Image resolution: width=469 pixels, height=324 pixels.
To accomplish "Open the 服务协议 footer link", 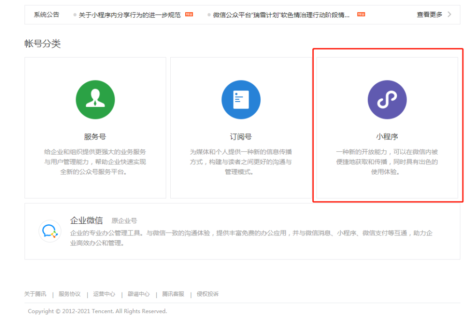I will tap(70, 294).
